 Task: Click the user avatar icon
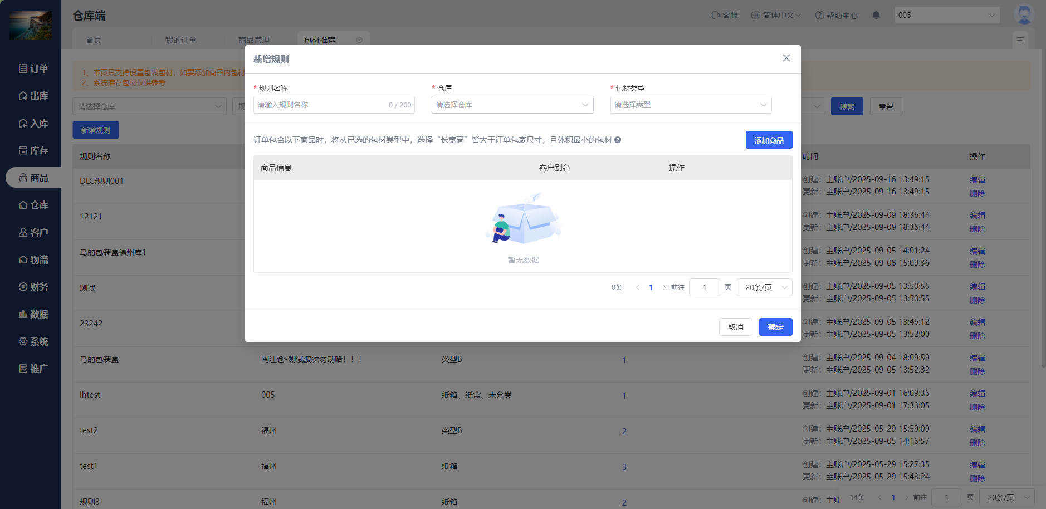pos(1023,15)
